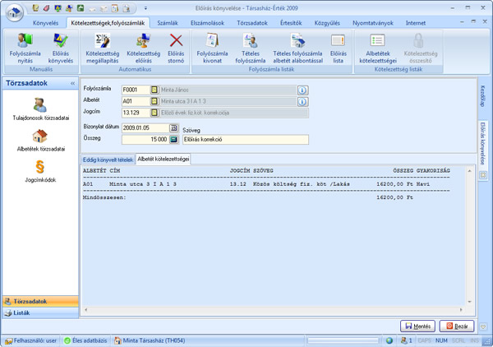
Task: Switch to Elszámolások ribbon tab
Action: (208, 23)
